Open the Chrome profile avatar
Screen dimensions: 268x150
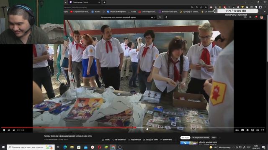(260, 7)
